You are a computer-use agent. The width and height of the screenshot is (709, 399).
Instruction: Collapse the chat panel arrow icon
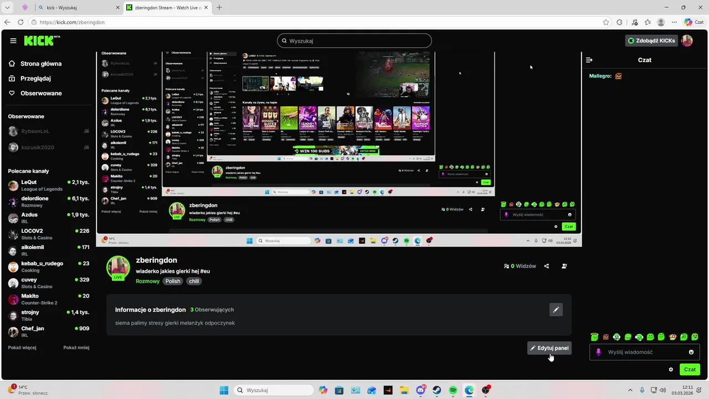tap(589, 60)
